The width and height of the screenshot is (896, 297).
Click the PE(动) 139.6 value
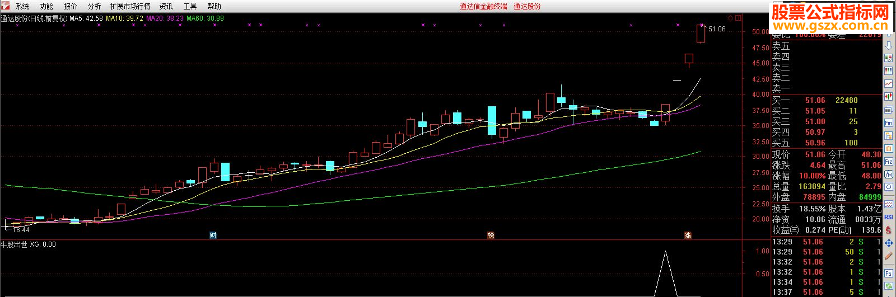[x=871, y=230]
